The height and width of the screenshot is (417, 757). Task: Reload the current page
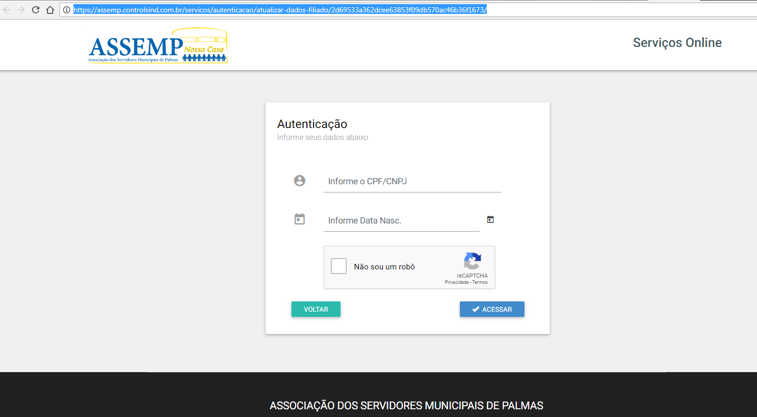click(x=36, y=10)
